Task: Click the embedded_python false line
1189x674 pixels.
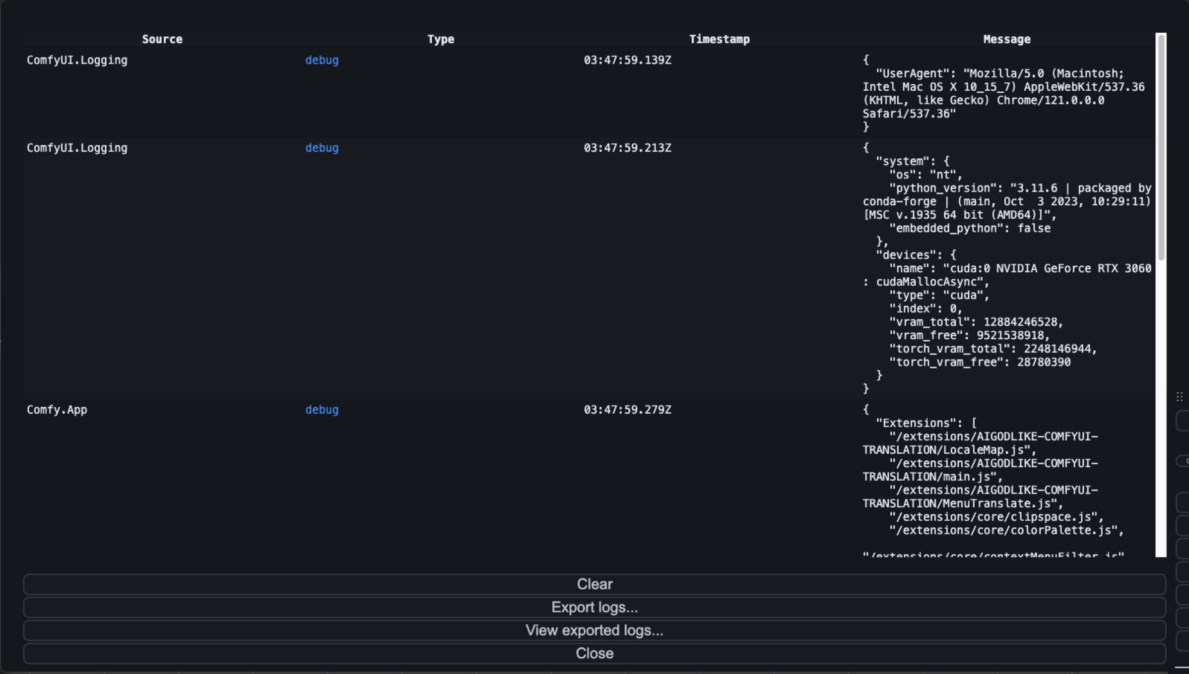Action: click(x=970, y=228)
